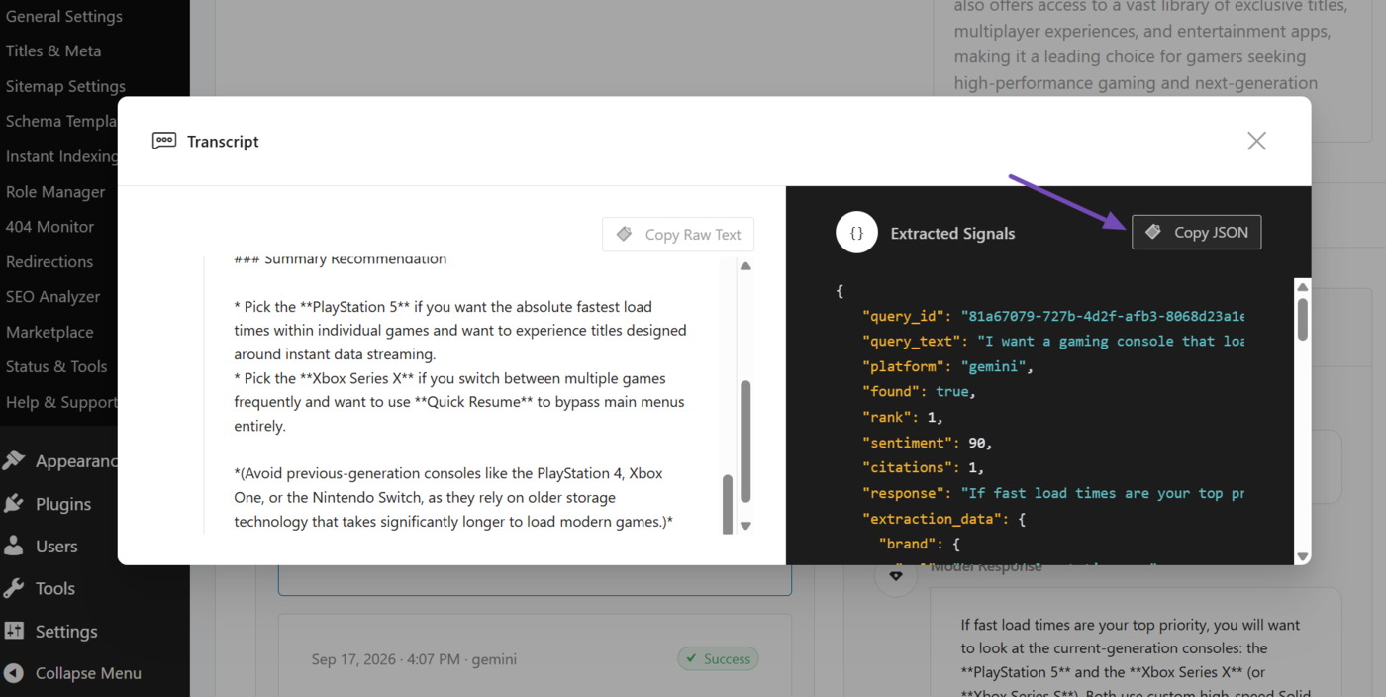Click the "found" true line

point(919,392)
